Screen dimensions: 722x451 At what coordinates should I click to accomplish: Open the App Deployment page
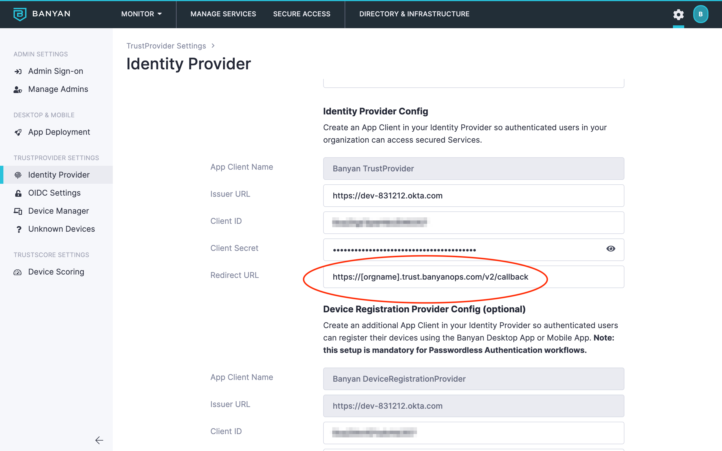(59, 132)
